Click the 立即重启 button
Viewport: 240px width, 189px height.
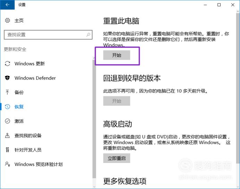(x=117, y=158)
